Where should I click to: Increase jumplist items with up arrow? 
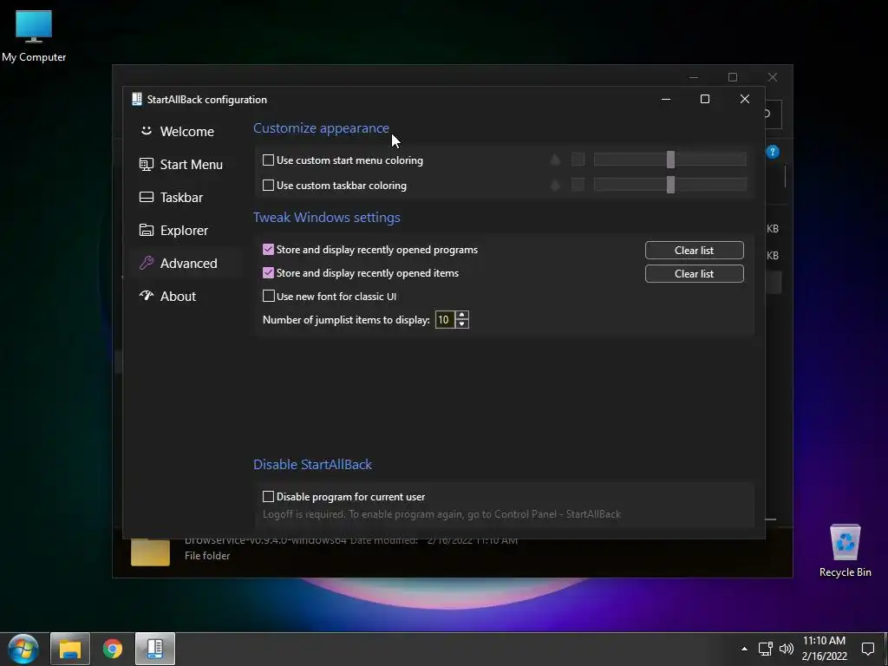click(462, 316)
